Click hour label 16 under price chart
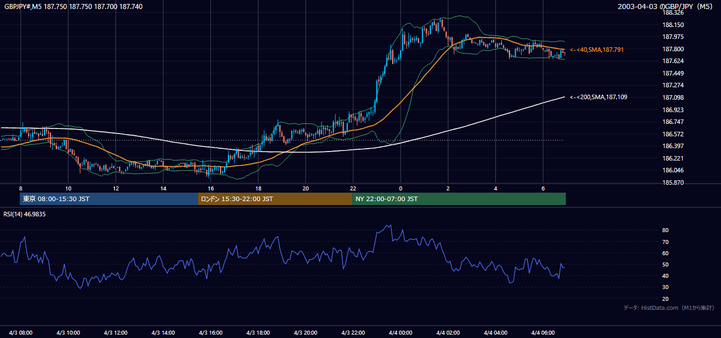Screen dimensions: 721x338 tap(210, 188)
